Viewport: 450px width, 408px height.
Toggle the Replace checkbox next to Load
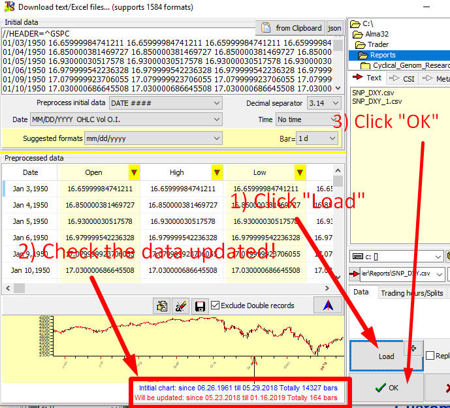(x=430, y=356)
